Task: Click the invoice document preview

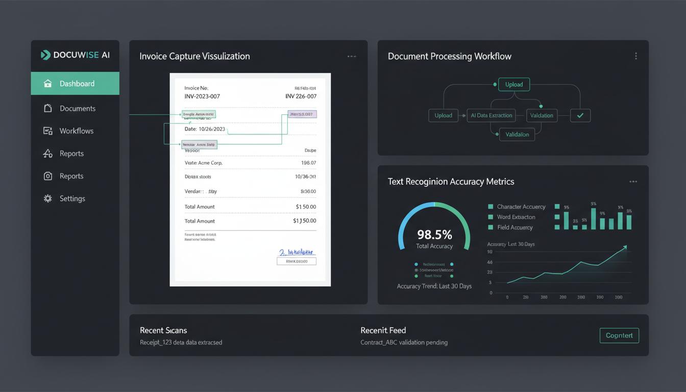Action: pyautogui.click(x=250, y=179)
